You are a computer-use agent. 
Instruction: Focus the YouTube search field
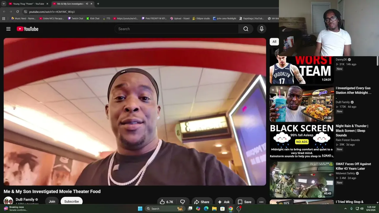point(176,29)
